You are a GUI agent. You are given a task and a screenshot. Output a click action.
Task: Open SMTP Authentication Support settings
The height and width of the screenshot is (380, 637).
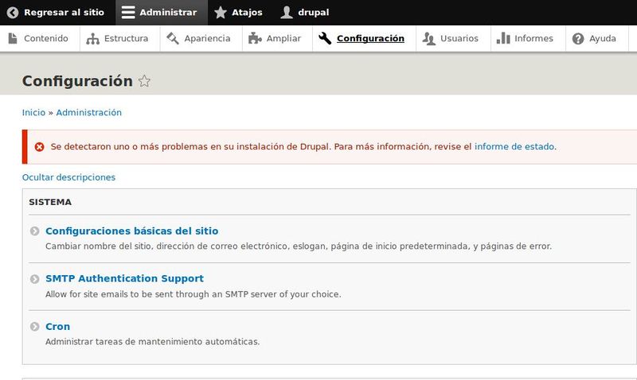click(124, 278)
